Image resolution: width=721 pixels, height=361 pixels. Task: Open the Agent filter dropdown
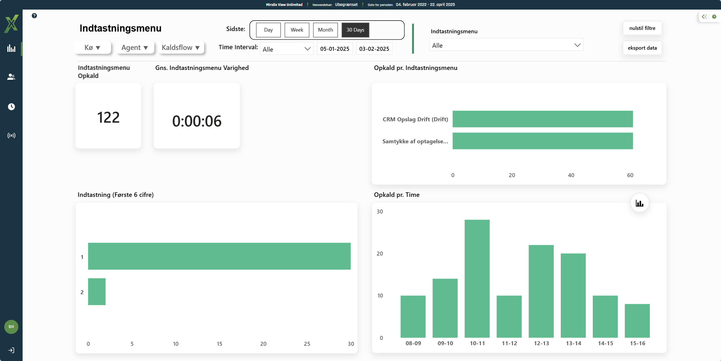point(135,48)
